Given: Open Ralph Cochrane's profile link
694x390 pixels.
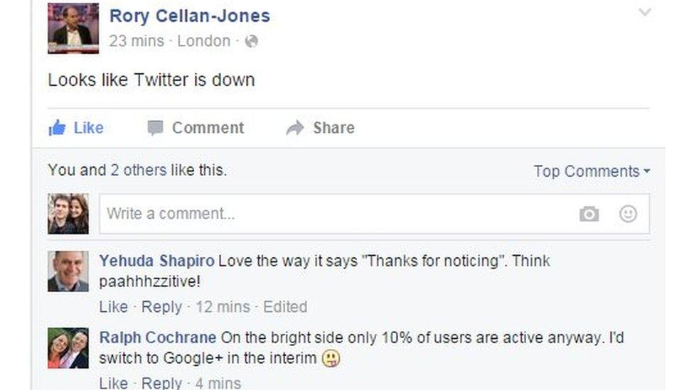Looking at the screenshot, I should [158, 337].
